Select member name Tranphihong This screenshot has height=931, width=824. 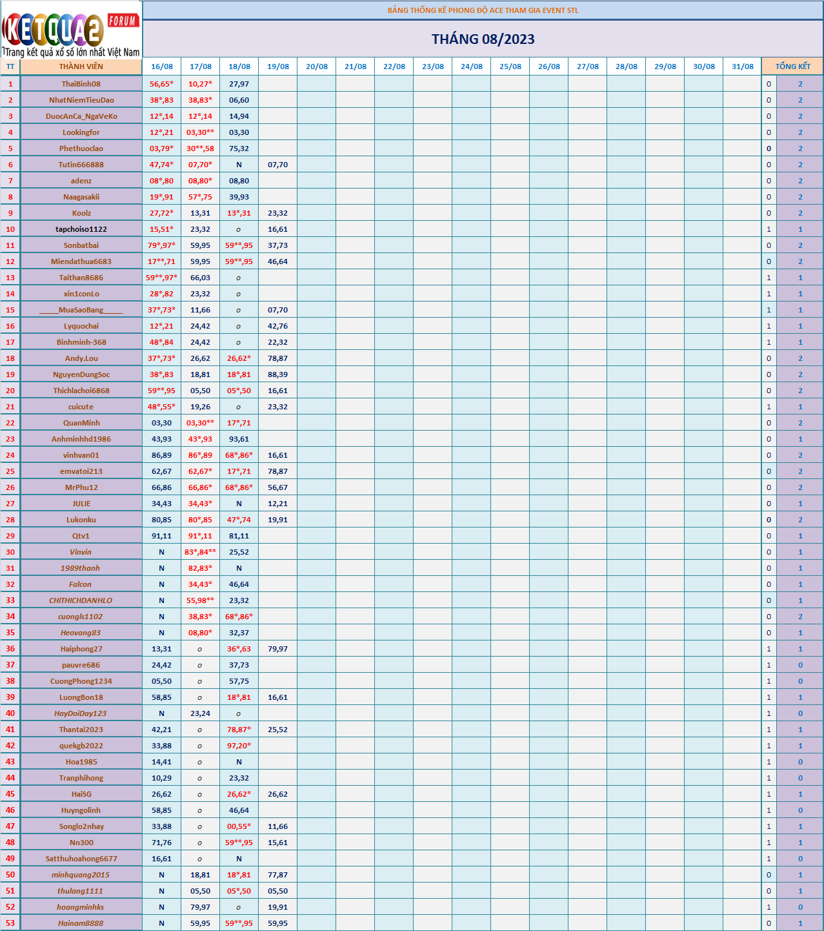(81, 778)
